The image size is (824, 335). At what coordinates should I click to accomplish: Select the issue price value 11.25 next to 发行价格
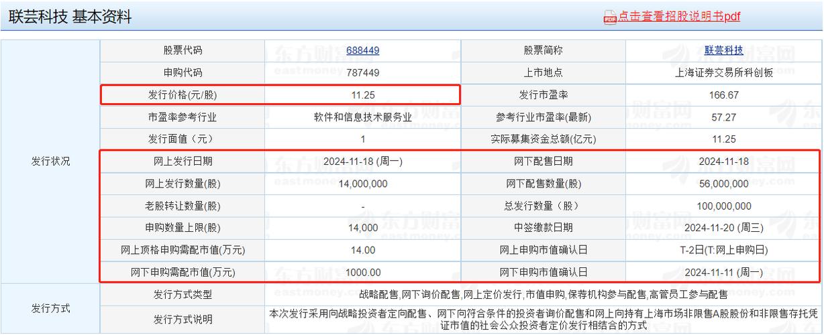pos(363,95)
